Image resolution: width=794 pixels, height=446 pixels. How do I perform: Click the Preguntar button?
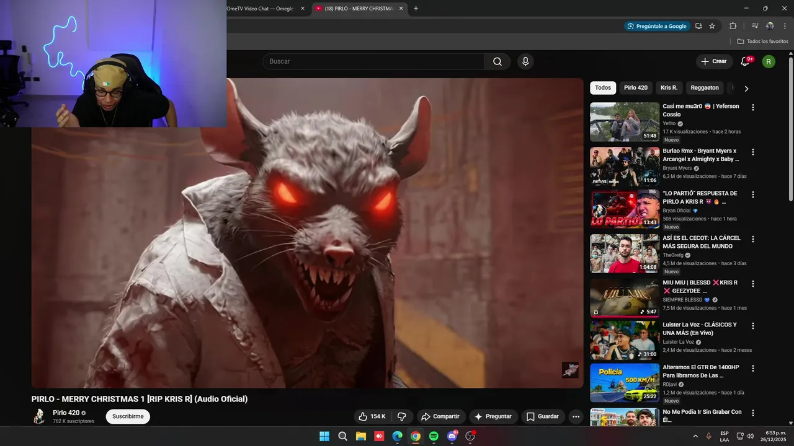493,416
